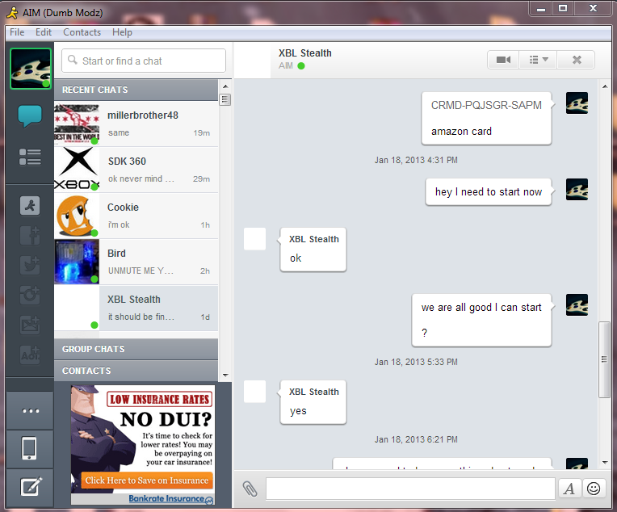Open the Help menu
The width and height of the screenshot is (617, 512).
click(122, 32)
